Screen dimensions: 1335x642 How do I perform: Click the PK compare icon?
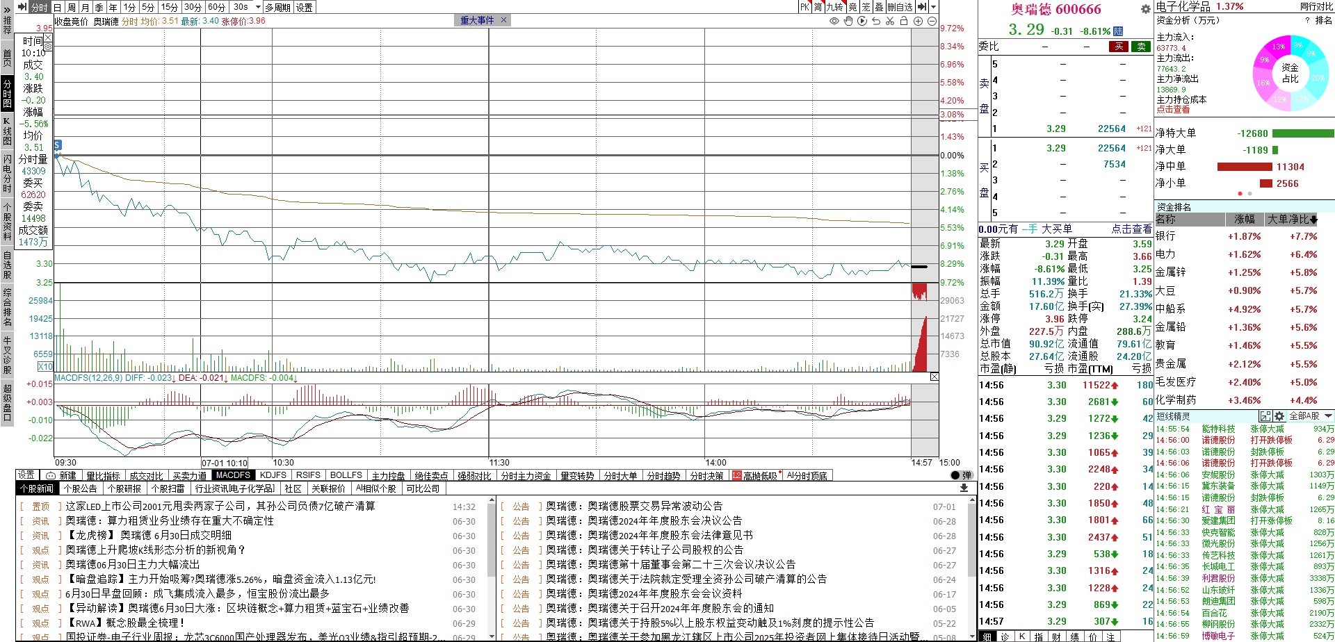[x=804, y=7]
